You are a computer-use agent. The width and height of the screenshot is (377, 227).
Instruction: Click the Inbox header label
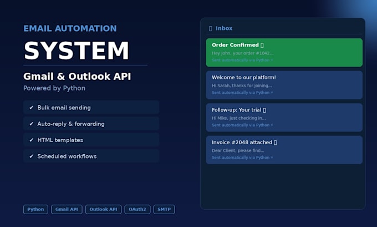point(224,28)
